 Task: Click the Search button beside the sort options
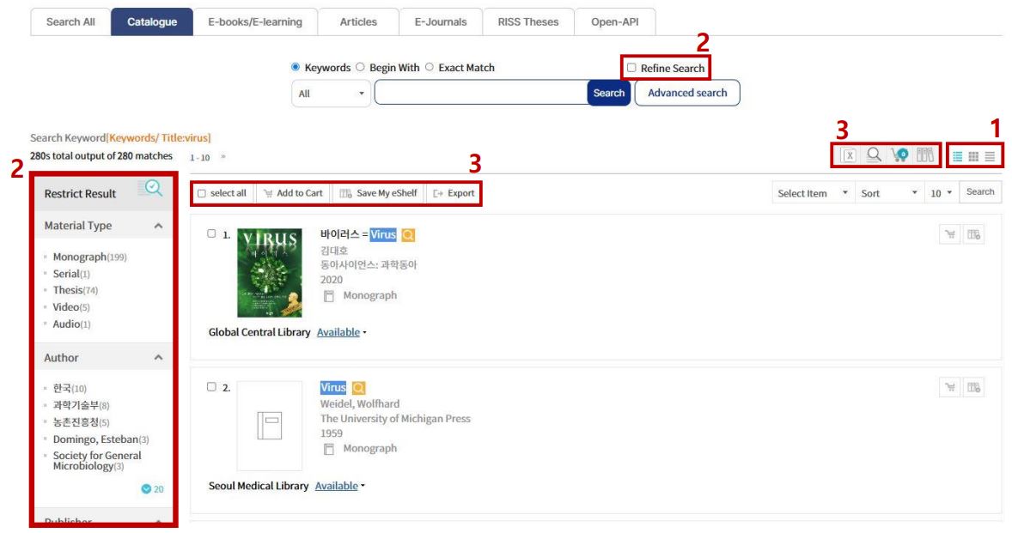coord(979,192)
